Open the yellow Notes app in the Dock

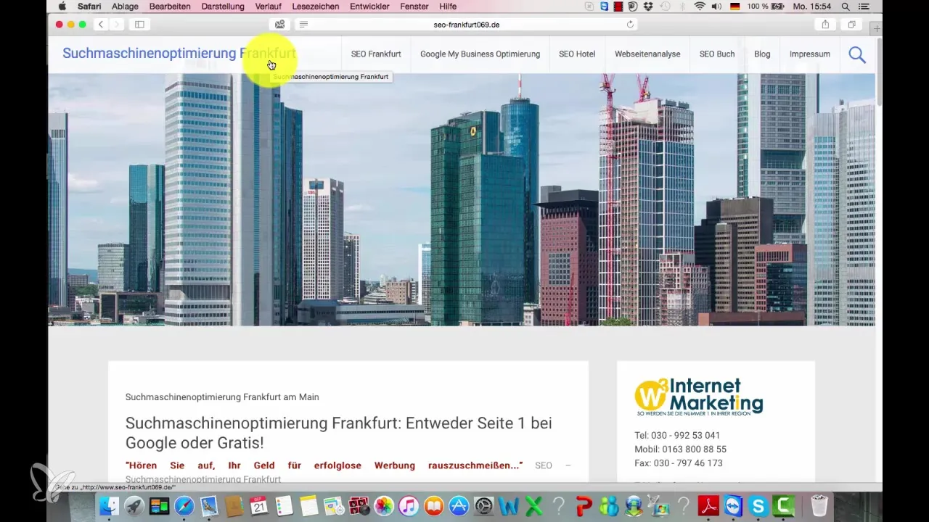309,505
